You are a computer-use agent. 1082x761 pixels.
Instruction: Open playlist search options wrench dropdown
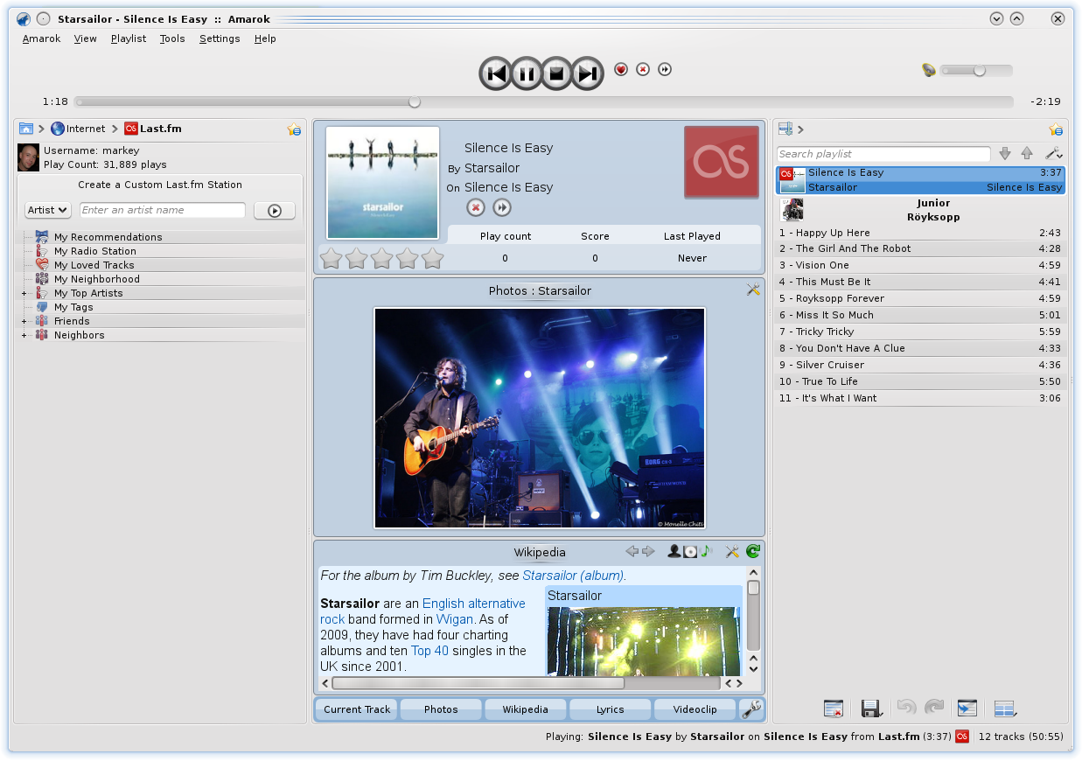pyautogui.click(x=1054, y=154)
